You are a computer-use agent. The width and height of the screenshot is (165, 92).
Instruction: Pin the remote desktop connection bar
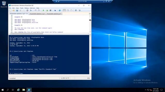56,1
